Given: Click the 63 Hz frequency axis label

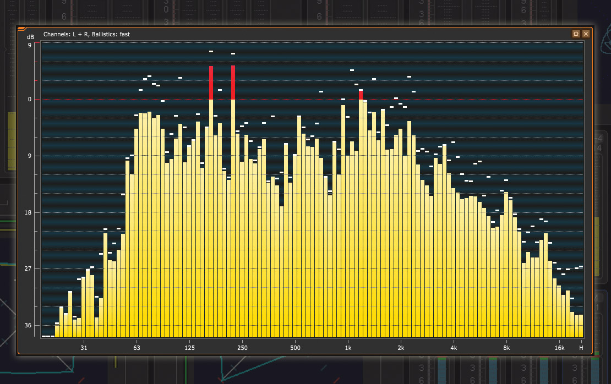Looking at the screenshot, I should coord(137,348).
